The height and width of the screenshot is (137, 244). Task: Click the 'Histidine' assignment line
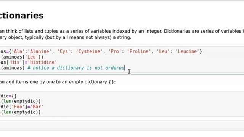tap(28, 62)
